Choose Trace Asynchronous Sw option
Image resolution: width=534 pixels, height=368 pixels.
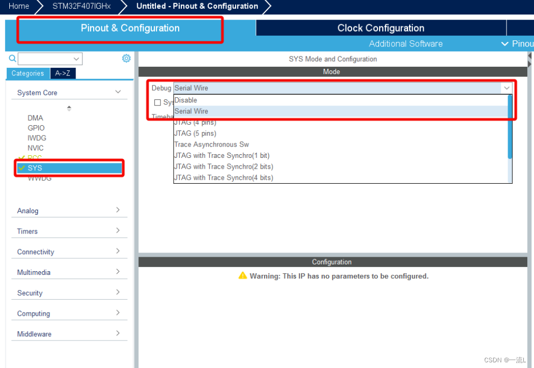(341, 144)
